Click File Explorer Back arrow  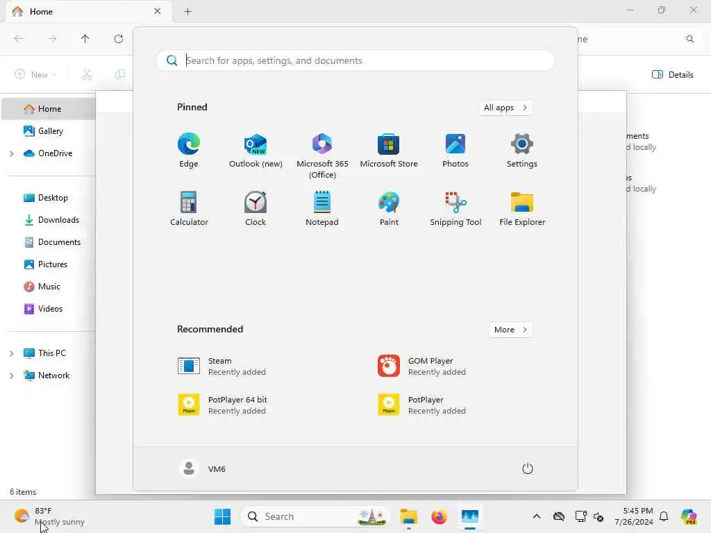pos(19,39)
